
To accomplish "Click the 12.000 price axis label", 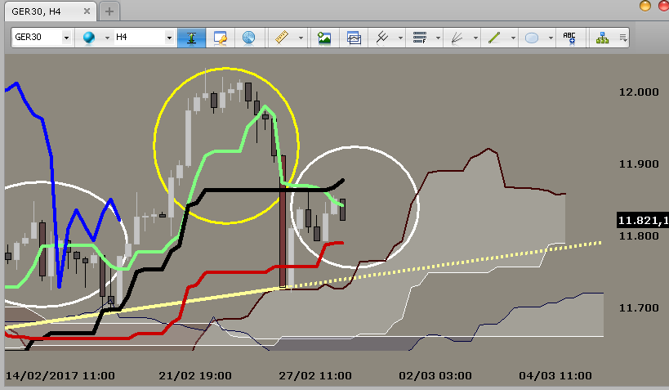I will 639,92.
